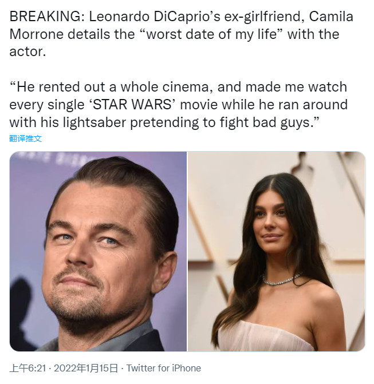The width and height of the screenshot is (374, 384).
Task: Open the "Twitter for iPhone" source link
Action: [164, 368]
